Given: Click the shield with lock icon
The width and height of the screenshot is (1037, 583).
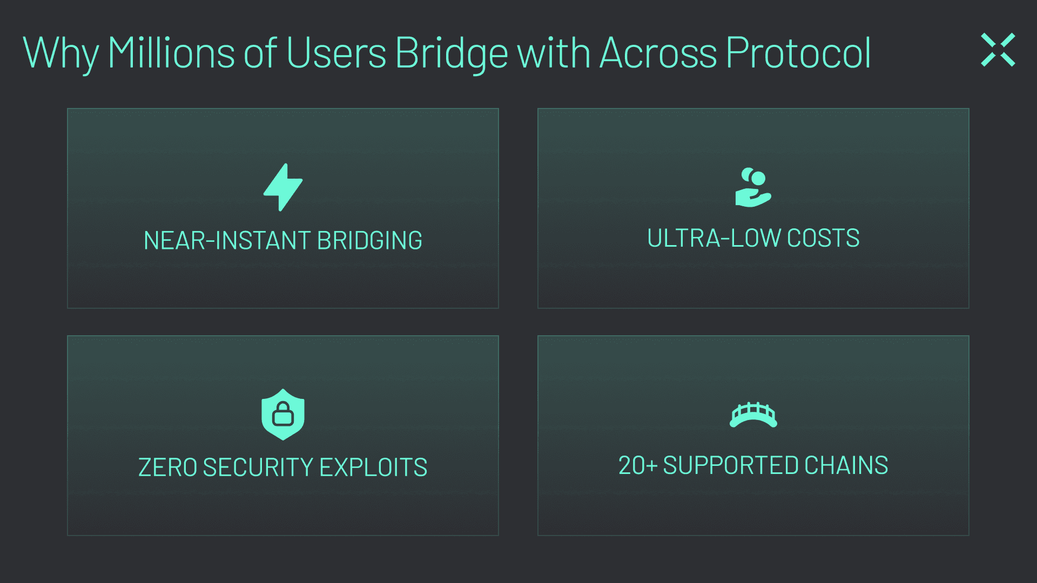Looking at the screenshot, I should pyautogui.click(x=283, y=415).
